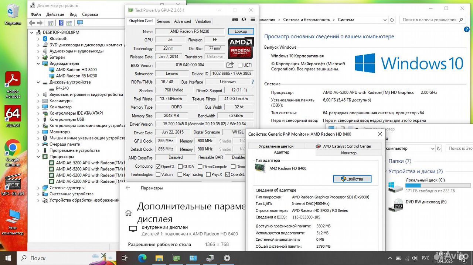Click Lookup button in GPU-Z
The height and width of the screenshot is (265, 473).
[x=241, y=31]
